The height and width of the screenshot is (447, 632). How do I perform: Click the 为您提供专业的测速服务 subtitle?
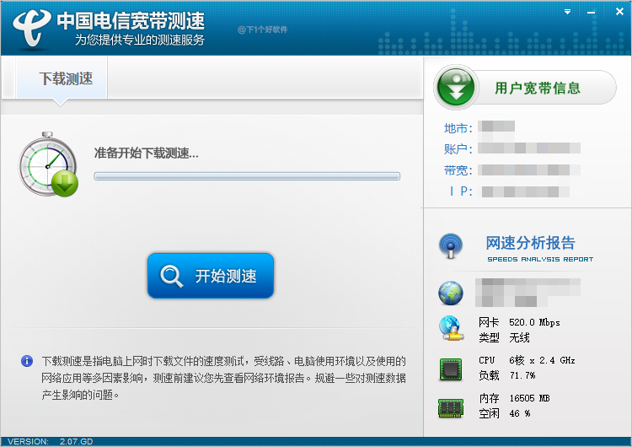point(140,40)
